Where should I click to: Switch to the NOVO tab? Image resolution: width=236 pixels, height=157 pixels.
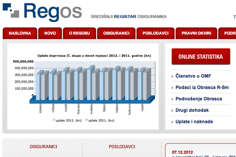click(x=50, y=33)
